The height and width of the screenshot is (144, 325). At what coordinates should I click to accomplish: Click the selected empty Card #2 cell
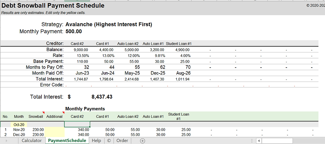[77, 124]
